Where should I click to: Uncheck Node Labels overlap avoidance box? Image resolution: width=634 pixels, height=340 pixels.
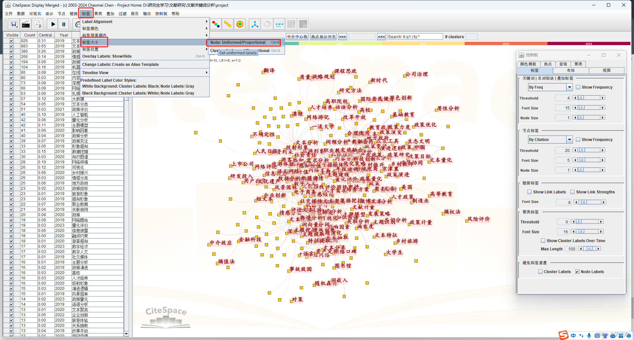point(577,272)
